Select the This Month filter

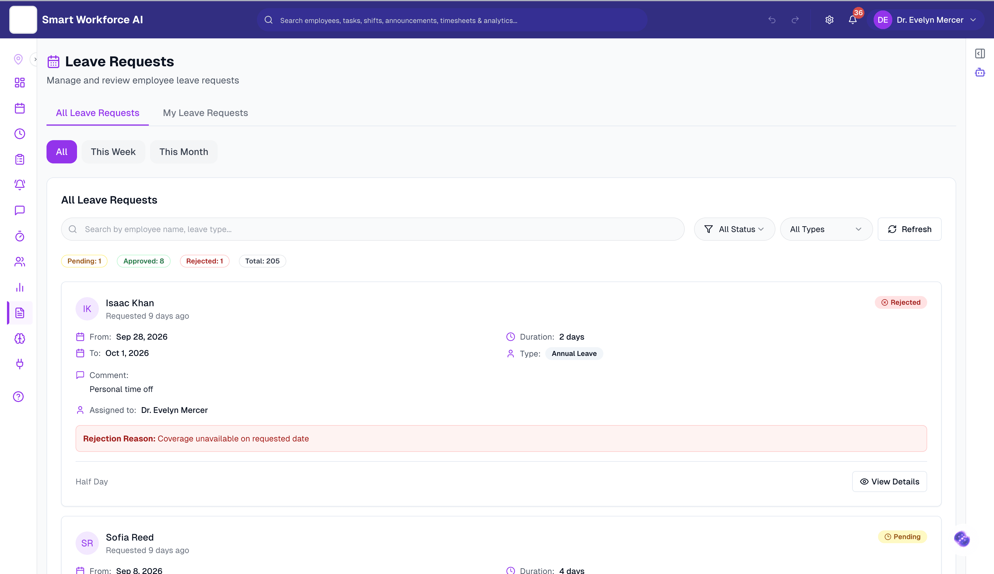pos(184,152)
